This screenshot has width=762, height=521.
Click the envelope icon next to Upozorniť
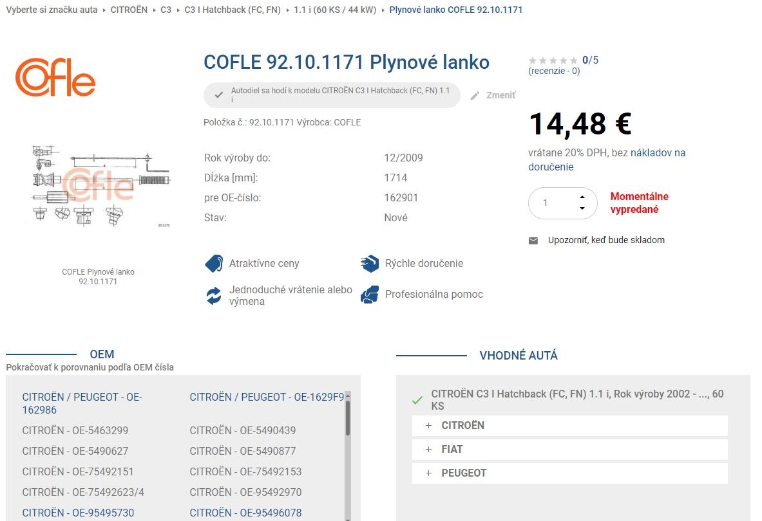click(533, 240)
